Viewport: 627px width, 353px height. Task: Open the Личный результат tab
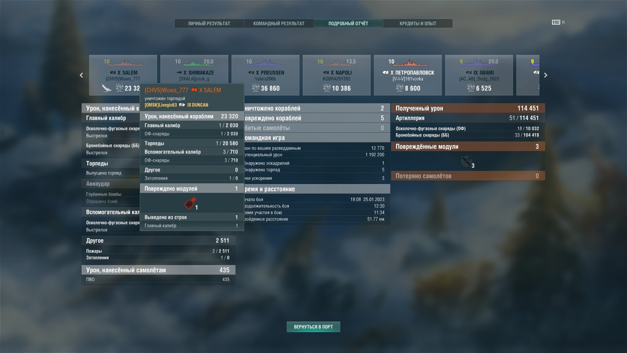coord(209,24)
